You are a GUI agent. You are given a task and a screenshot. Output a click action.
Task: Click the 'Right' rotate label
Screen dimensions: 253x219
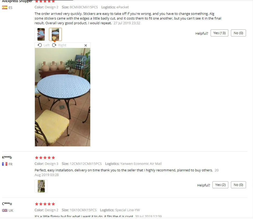tap(62, 45)
